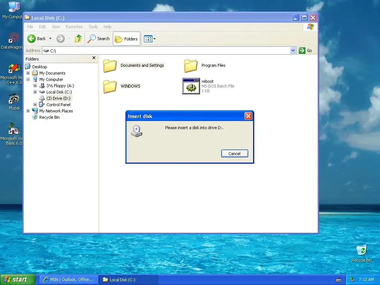This screenshot has width=380, height=285.
Task: Click the greyed-out Forward arrow icon
Action: pos(60,39)
